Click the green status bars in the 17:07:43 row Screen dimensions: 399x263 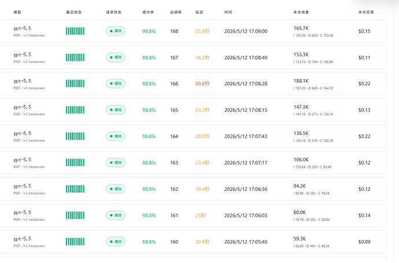pos(75,136)
